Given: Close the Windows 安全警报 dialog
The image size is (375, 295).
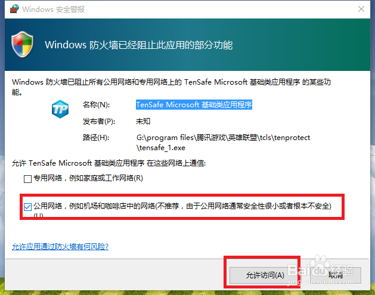Looking at the screenshot, I should 361,9.
